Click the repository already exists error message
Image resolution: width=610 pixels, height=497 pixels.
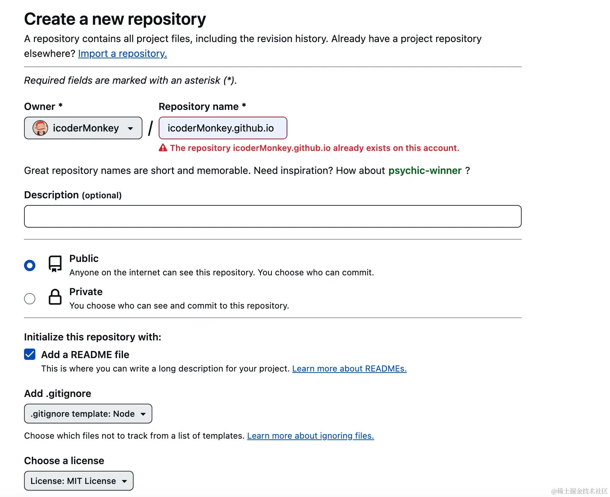pyautogui.click(x=315, y=148)
